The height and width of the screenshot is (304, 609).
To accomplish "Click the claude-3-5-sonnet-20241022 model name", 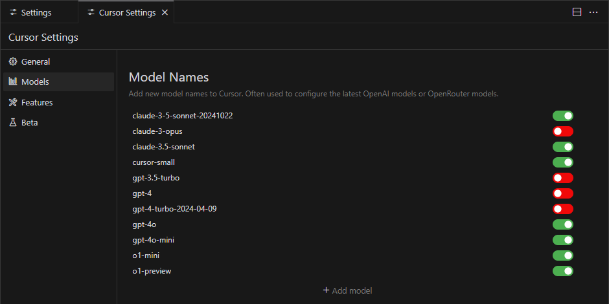I will [183, 116].
